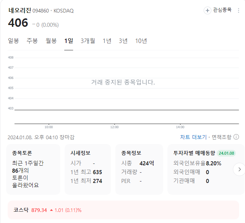245x223 pixels.
Task: Switch to the 일봉 chart tab
Action: (x=14, y=41)
